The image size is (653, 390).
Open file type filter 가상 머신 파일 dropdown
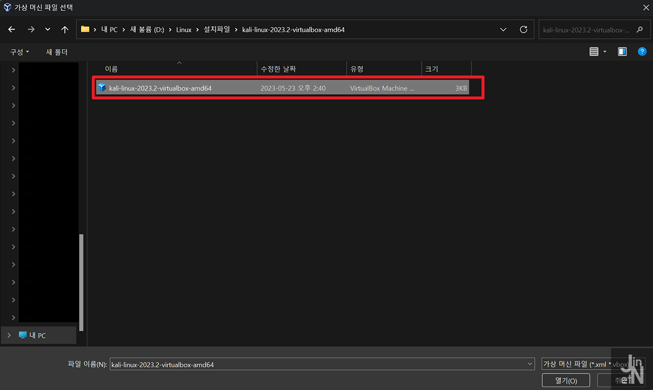coord(593,364)
